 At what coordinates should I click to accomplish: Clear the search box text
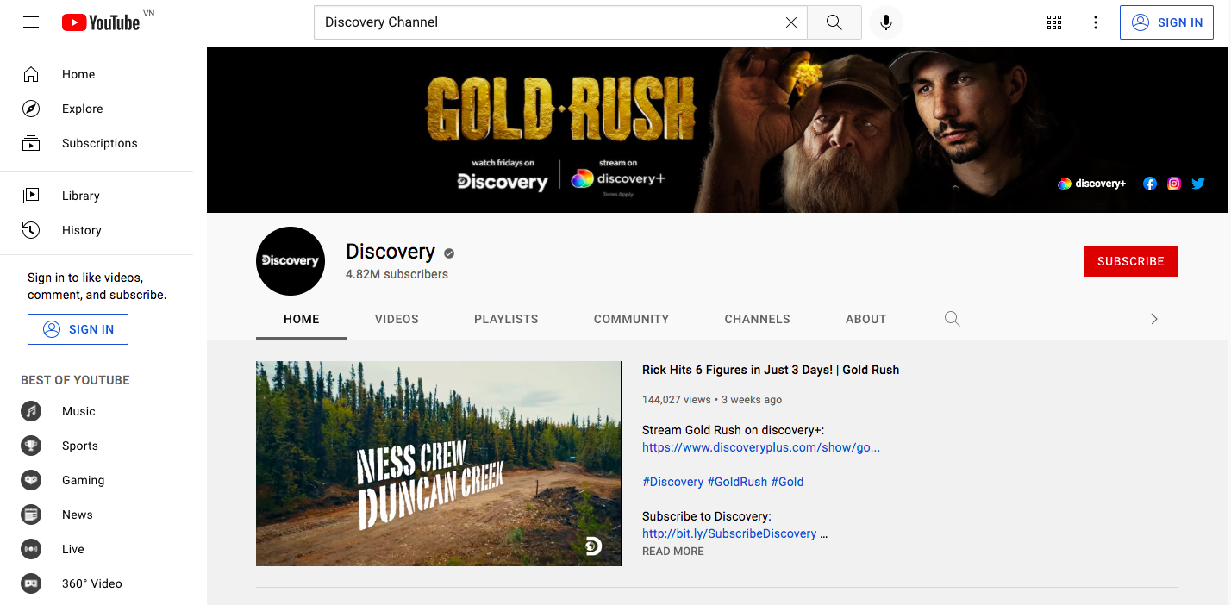click(x=790, y=22)
